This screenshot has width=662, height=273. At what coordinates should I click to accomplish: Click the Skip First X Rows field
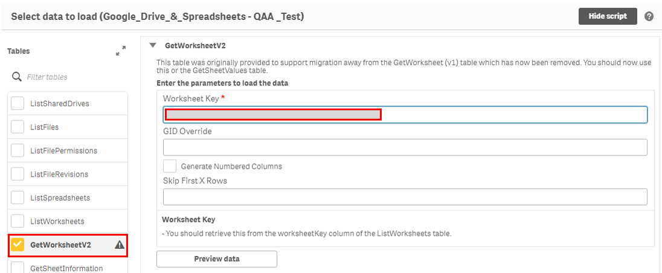(405, 196)
